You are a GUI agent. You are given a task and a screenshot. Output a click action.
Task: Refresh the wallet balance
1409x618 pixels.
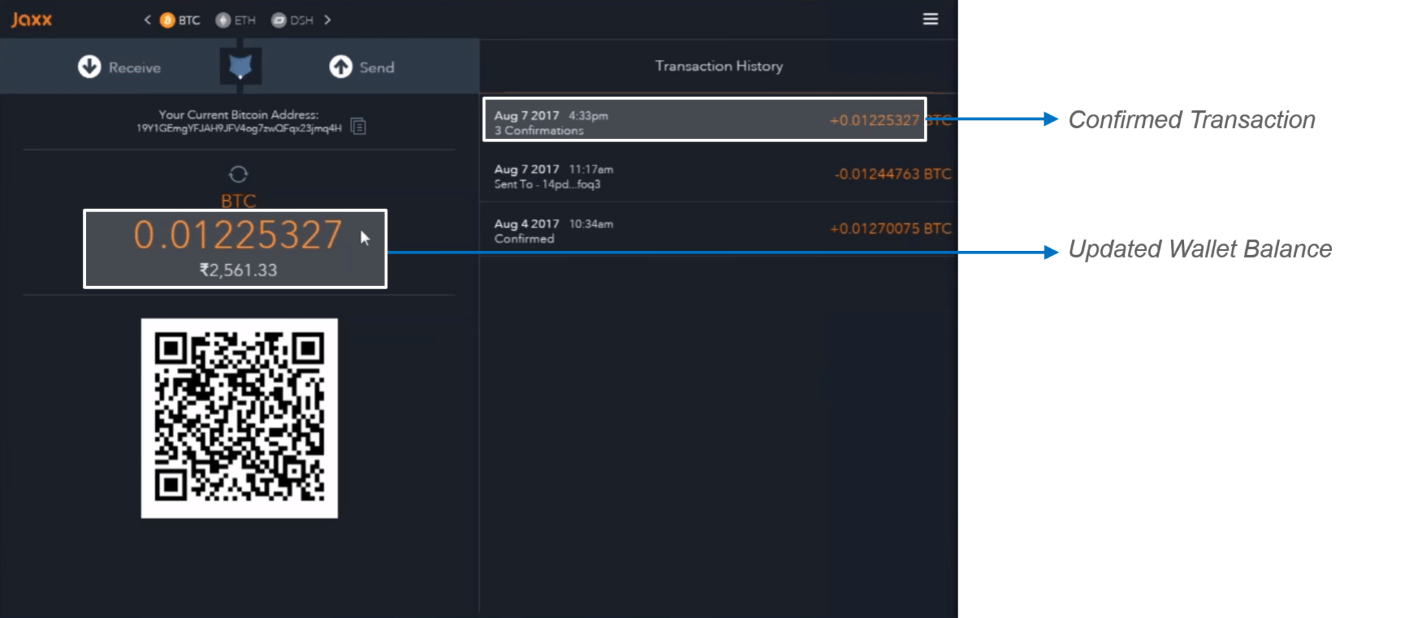pos(238,174)
